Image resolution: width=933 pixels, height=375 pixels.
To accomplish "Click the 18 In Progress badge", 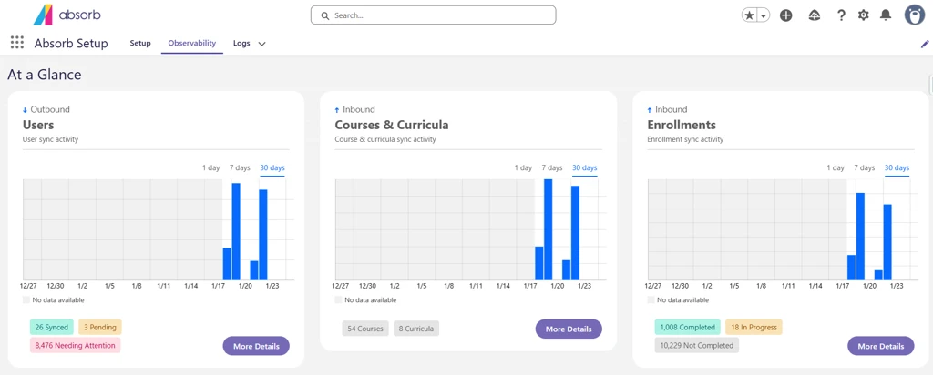I will [x=754, y=327].
